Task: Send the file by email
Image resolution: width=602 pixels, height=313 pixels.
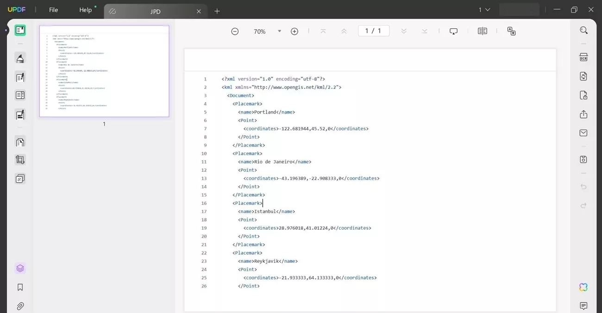Action: [583, 133]
